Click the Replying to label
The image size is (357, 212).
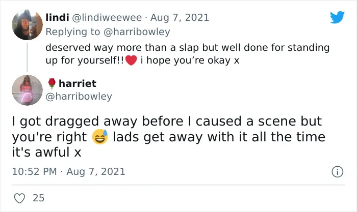73,32
